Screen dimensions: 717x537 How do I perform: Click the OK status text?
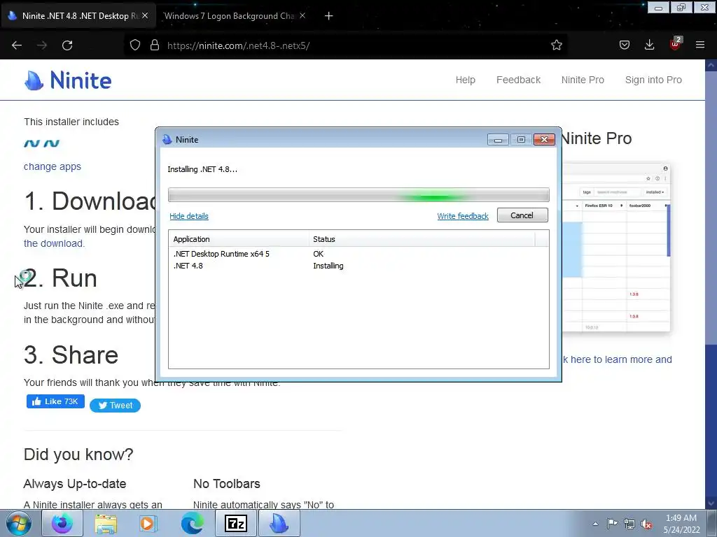[319, 254]
